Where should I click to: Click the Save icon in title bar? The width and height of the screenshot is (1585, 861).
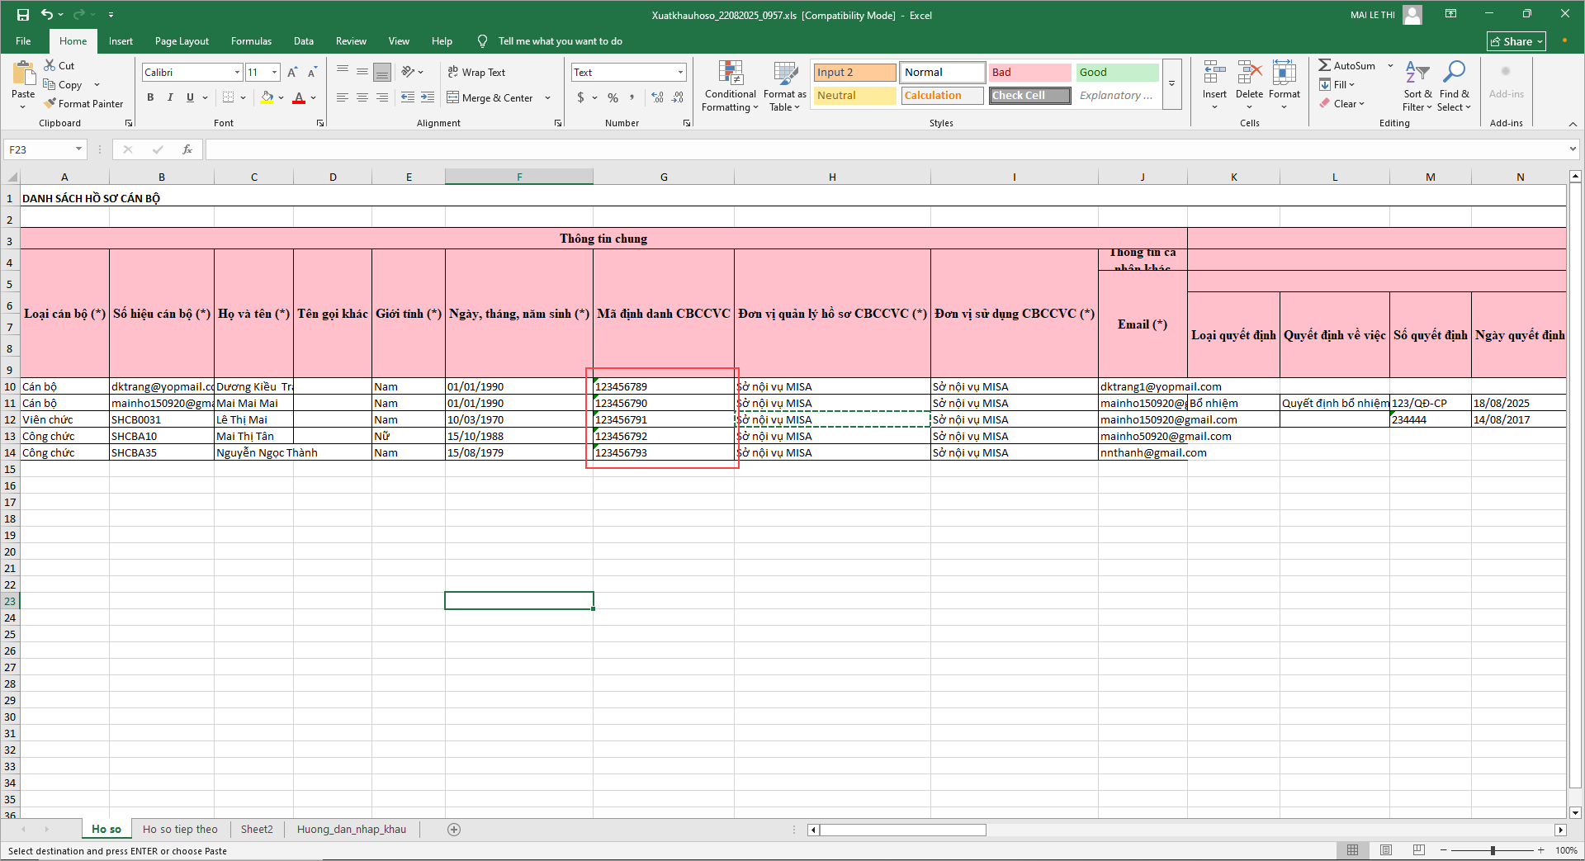tap(22, 15)
